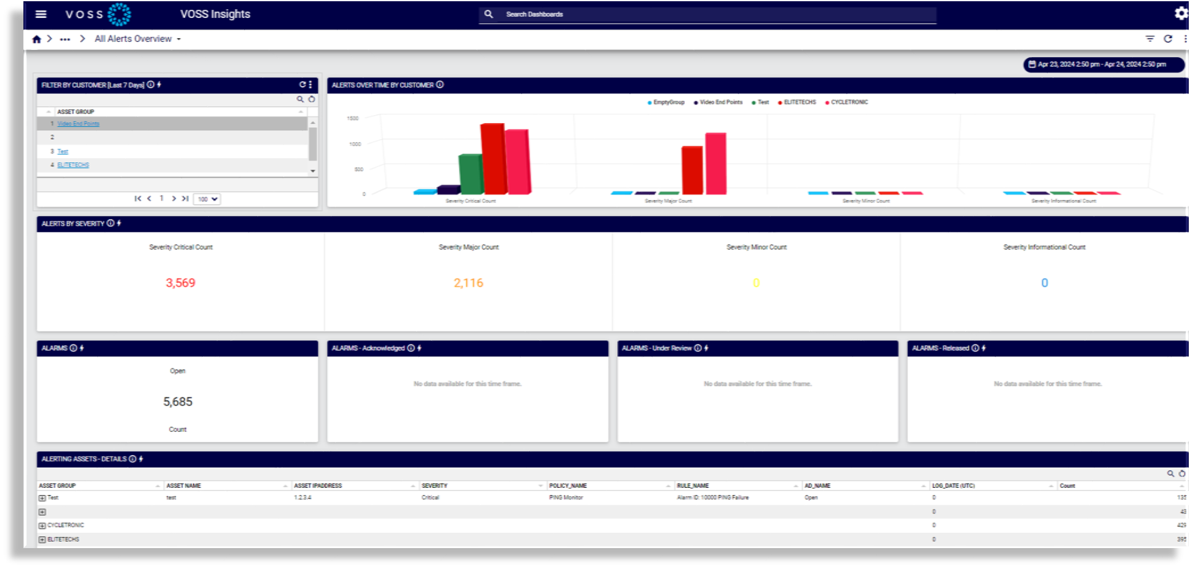Open the All Alerts Overview dashboard dropdown
This screenshot has width=1190, height=569.
coord(178,38)
